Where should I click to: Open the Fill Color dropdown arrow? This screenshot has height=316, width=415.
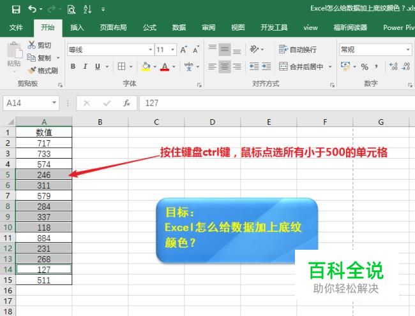155,66
